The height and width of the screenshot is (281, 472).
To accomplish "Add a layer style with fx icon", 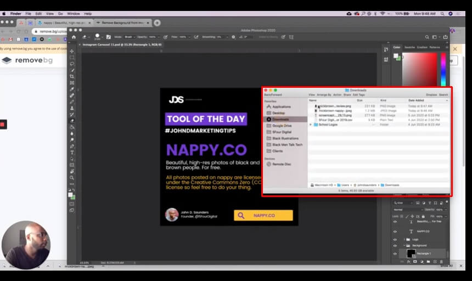I will click(408, 262).
